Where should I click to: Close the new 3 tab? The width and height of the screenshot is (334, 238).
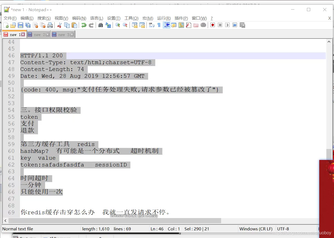(x=72, y=34)
